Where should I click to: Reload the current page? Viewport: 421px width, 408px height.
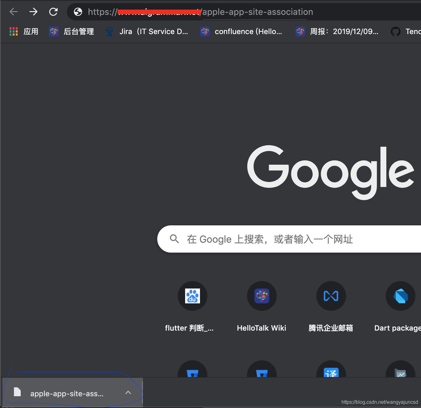pyautogui.click(x=53, y=12)
